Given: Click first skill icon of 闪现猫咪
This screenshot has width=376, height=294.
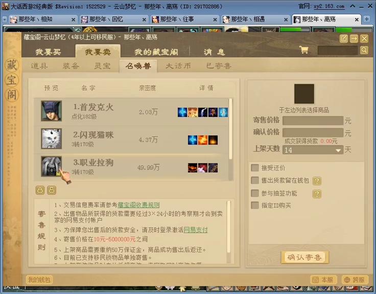Looking at the screenshot, I should point(193,140).
